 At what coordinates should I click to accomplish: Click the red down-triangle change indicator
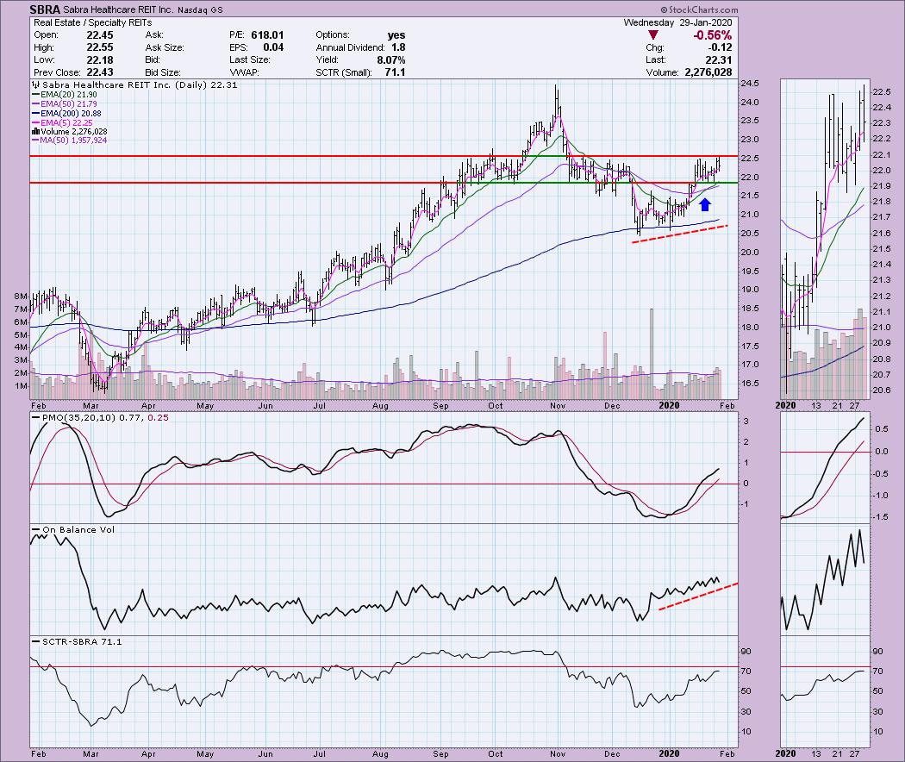tap(652, 35)
